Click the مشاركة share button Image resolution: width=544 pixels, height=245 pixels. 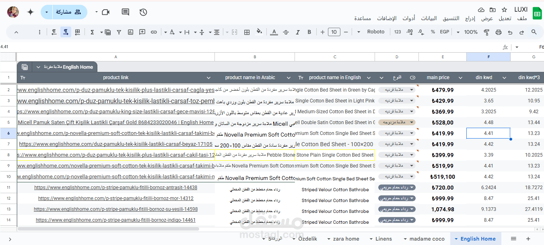tap(70, 12)
